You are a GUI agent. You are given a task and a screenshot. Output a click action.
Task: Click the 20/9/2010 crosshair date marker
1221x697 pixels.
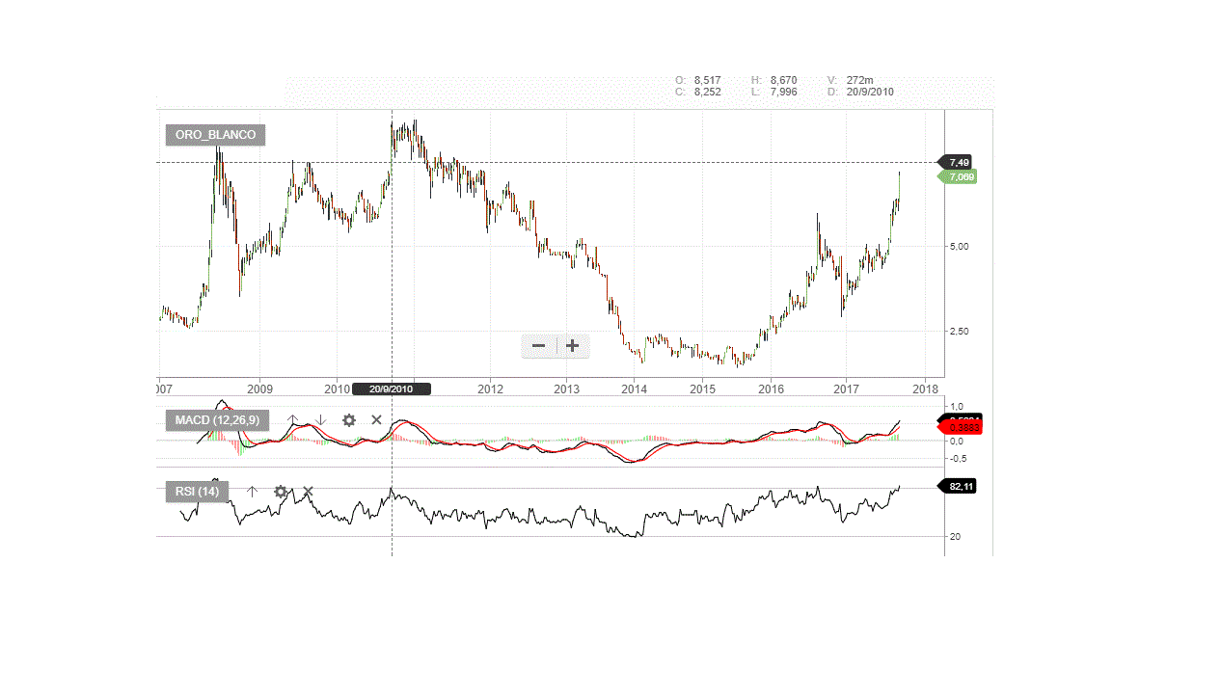coord(392,389)
